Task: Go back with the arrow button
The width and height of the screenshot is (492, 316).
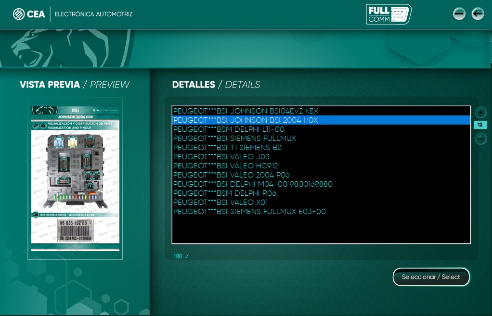Action: click(477, 13)
